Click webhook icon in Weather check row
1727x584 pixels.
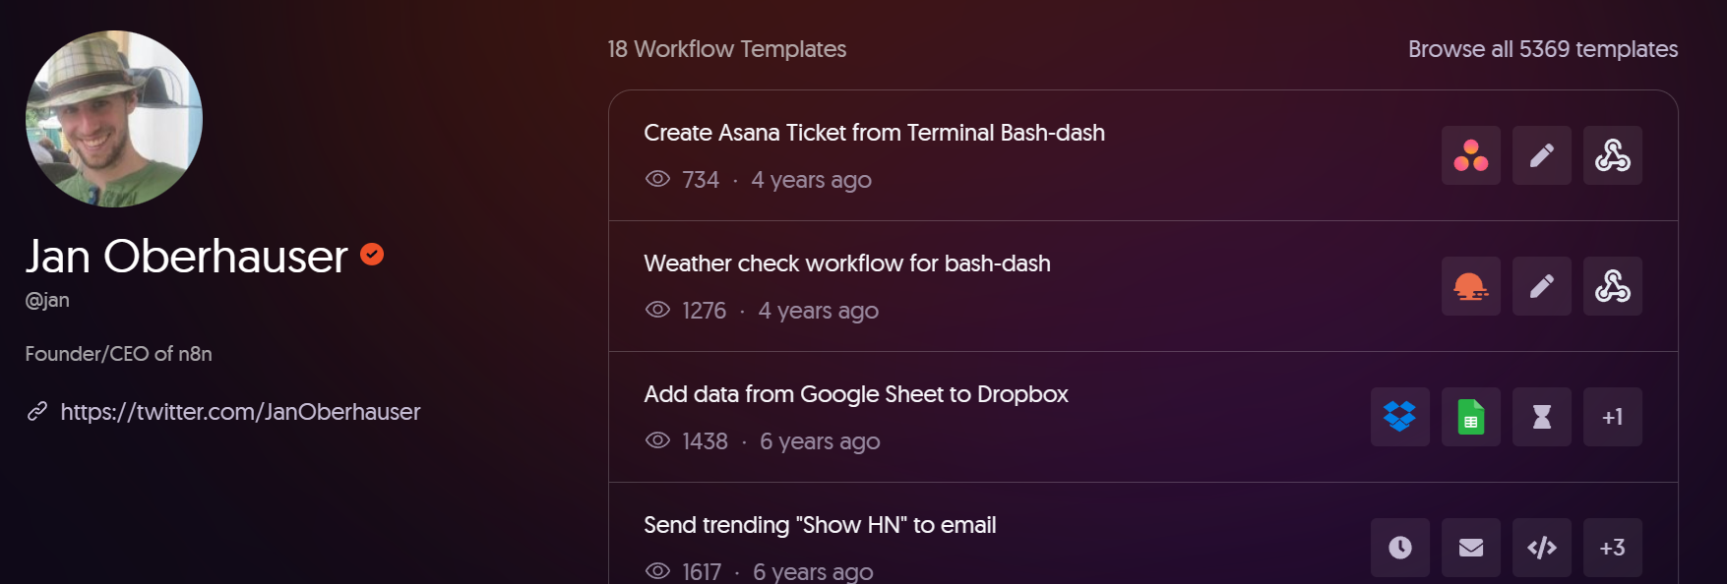(1612, 286)
